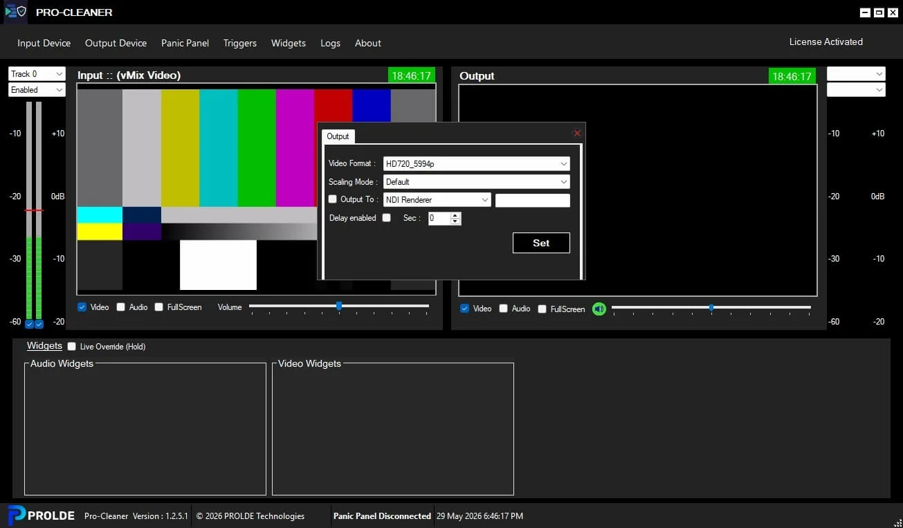Open the Triggers menu
The height and width of the screenshot is (528, 903).
coord(240,43)
